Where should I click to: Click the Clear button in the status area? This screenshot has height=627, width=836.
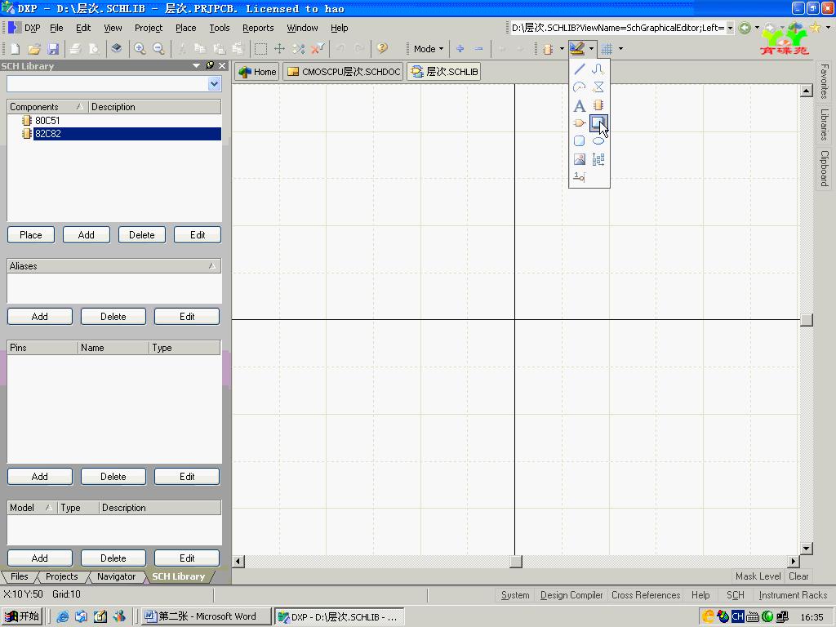pyautogui.click(x=798, y=576)
